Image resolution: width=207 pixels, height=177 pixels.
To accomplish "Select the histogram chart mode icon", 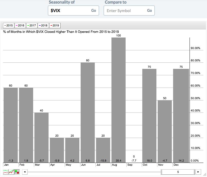I will (17, 172).
